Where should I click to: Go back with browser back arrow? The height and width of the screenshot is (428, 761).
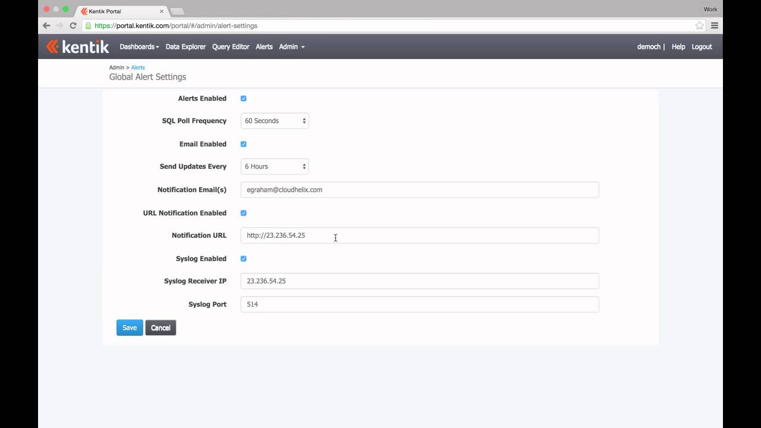(x=46, y=26)
